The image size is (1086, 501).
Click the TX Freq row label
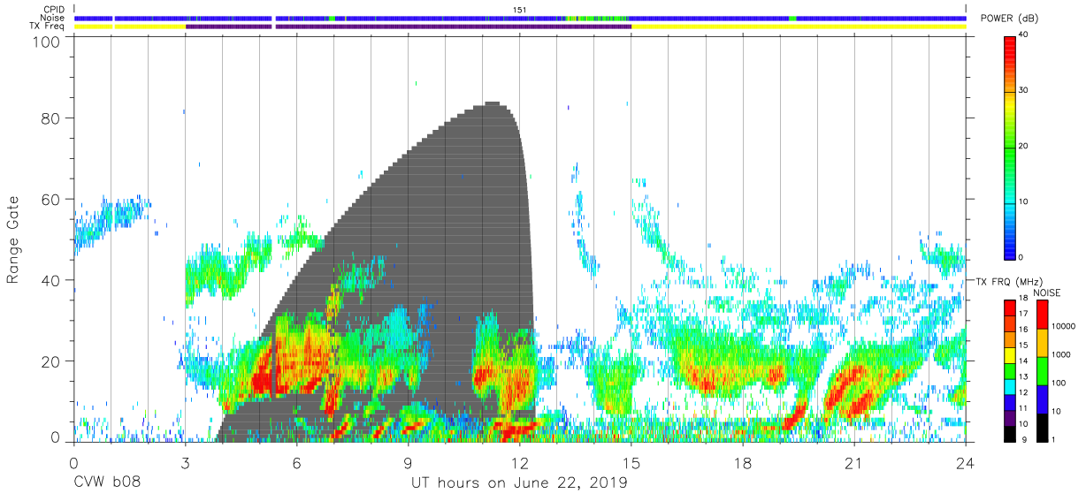tap(49, 27)
